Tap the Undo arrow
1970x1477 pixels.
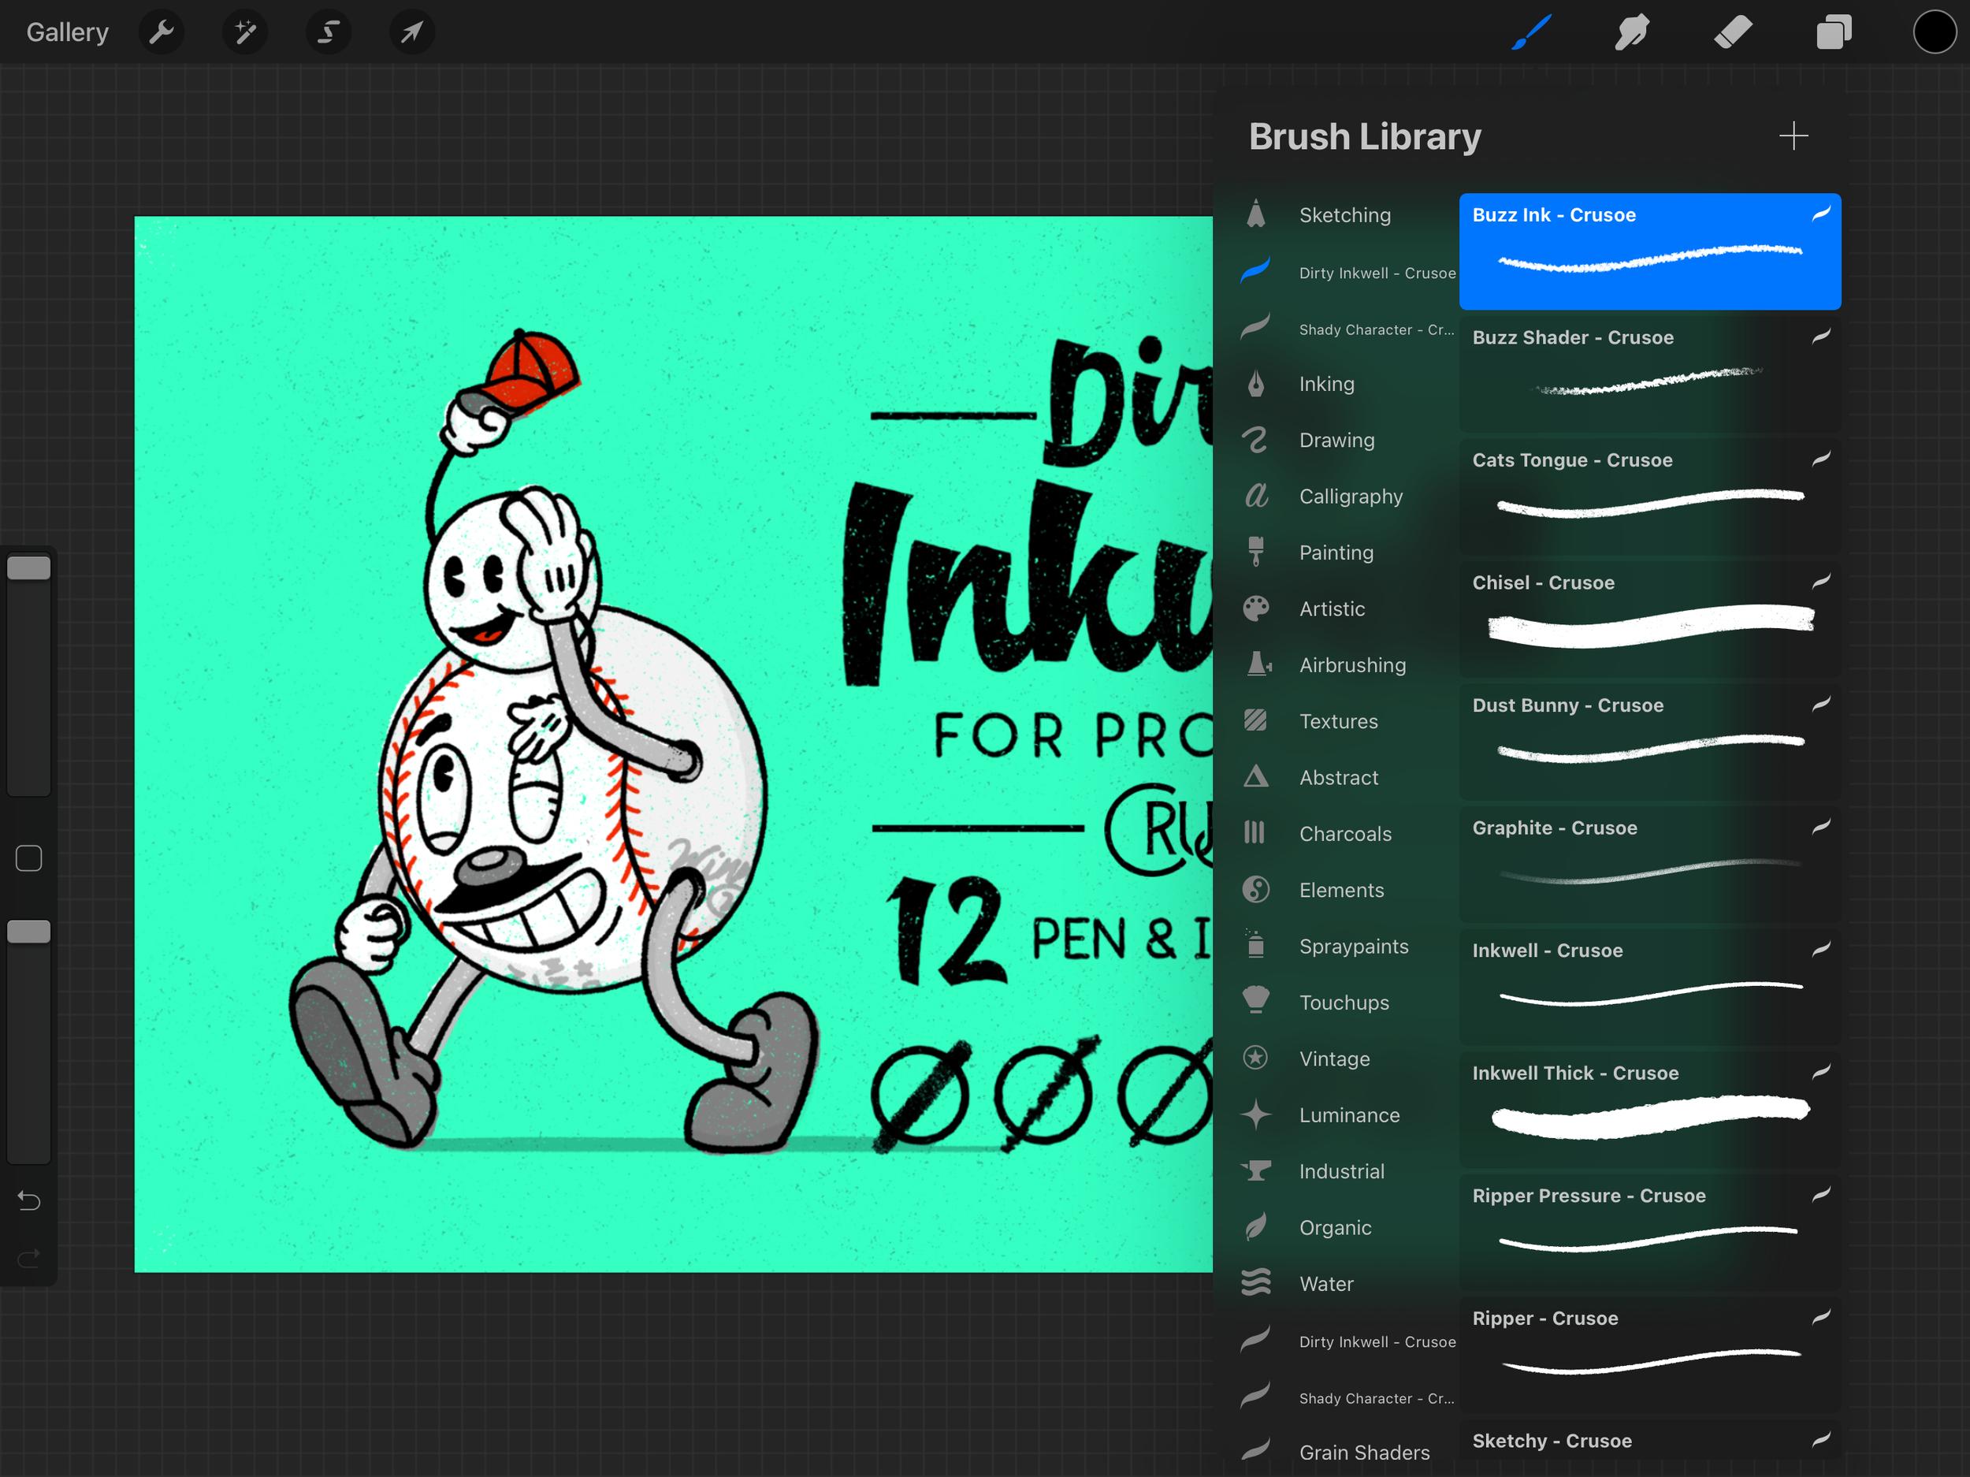click(x=28, y=1201)
